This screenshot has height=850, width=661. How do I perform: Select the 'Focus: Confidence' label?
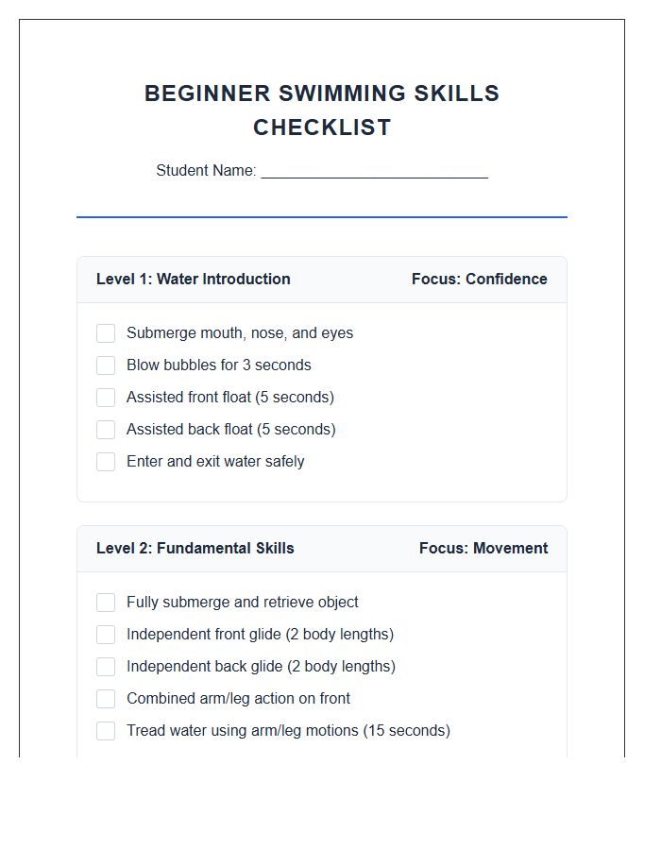point(479,280)
